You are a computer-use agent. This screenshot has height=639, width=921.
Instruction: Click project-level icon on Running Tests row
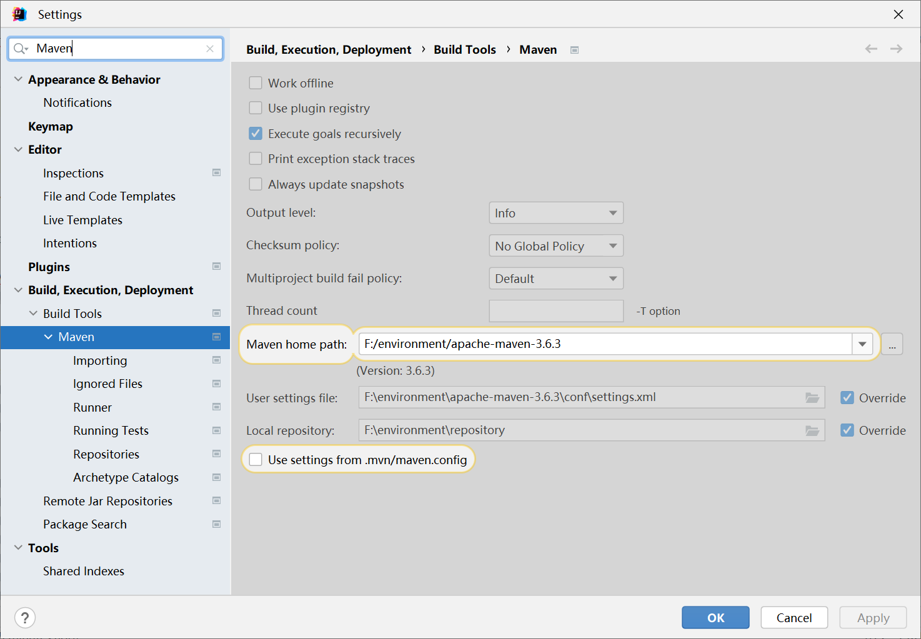pos(217,431)
